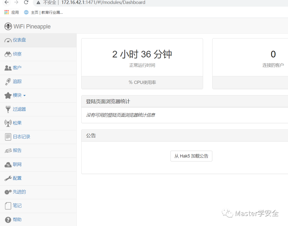This screenshot has height=226, width=288.
Task: Click the notepad Notes icon
Action: (8, 206)
